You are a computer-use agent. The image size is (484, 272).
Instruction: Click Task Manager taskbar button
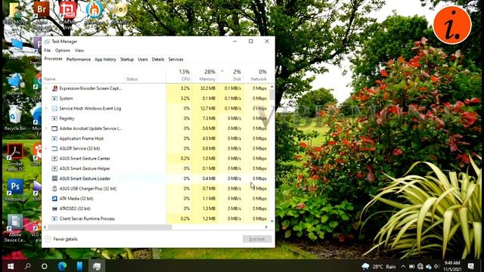[97, 266]
